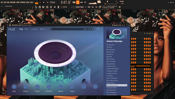Open the FLEX three-dot options menu
This screenshot has height=99, width=175.
tap(101, 29)
